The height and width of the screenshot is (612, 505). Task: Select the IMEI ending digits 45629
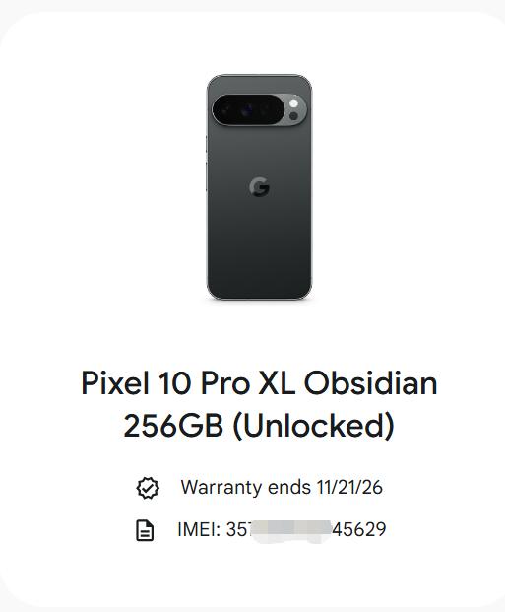[358, 529]
